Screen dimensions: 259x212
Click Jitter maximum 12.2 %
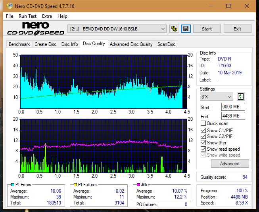[x=180, y=197]
